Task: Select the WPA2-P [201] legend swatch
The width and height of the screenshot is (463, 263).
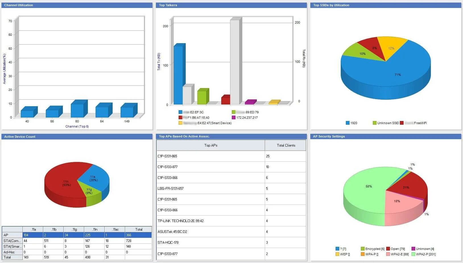Action: (x=413, y=254)
